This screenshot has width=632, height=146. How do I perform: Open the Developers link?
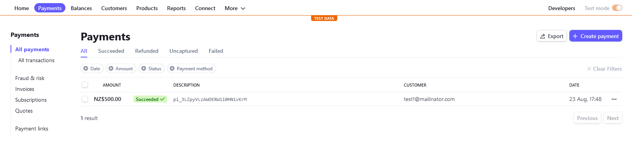tap(562, 8)
